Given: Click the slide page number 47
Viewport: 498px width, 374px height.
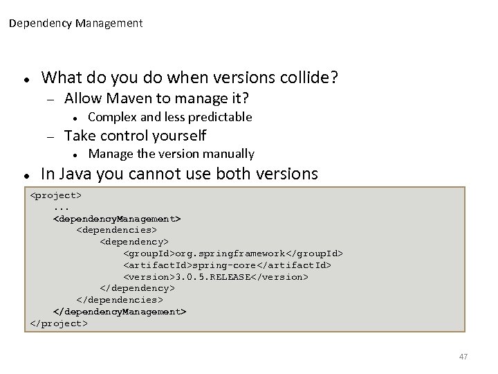Looking at the screenshot, I should (463, 357).
